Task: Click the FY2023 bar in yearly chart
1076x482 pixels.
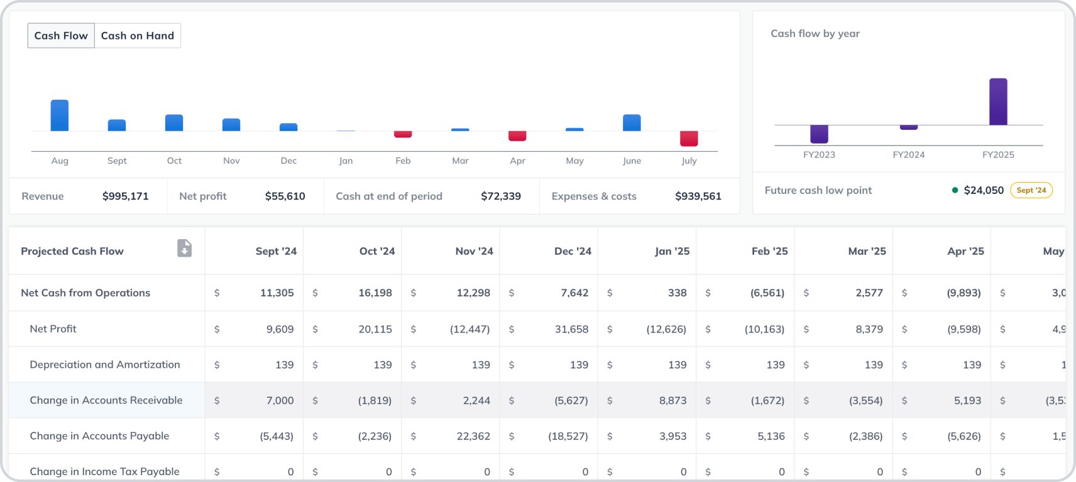Action: (x=819, y=134)
